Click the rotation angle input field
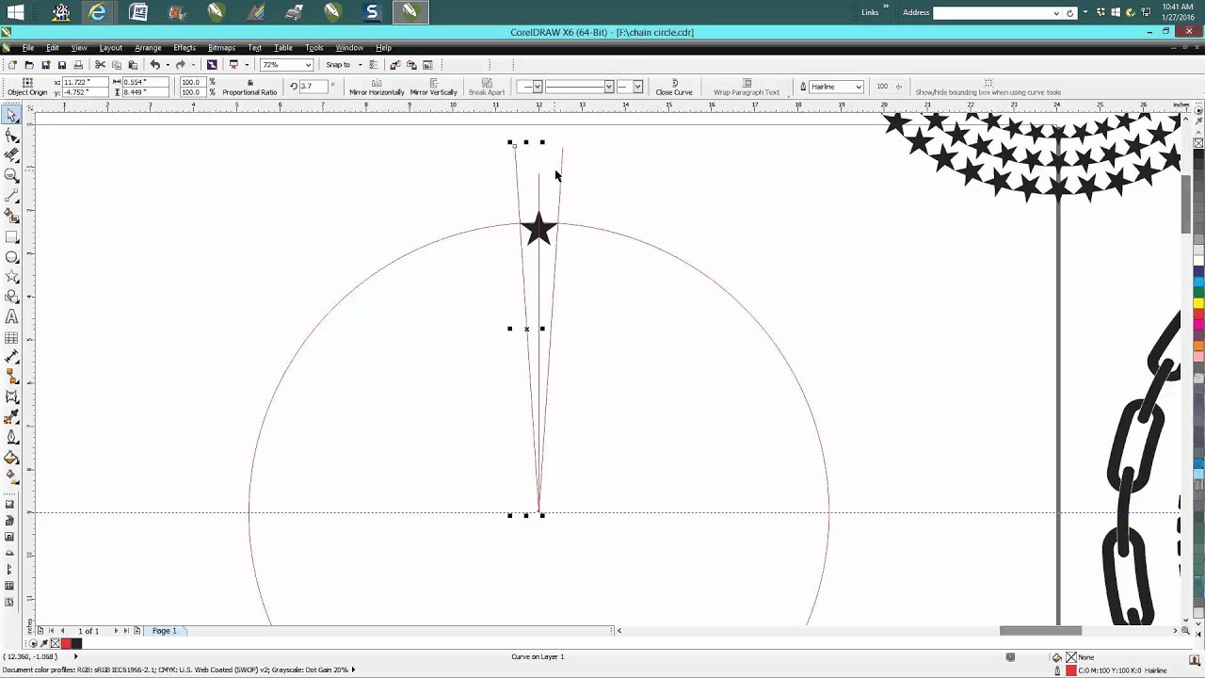 [313, 86]
